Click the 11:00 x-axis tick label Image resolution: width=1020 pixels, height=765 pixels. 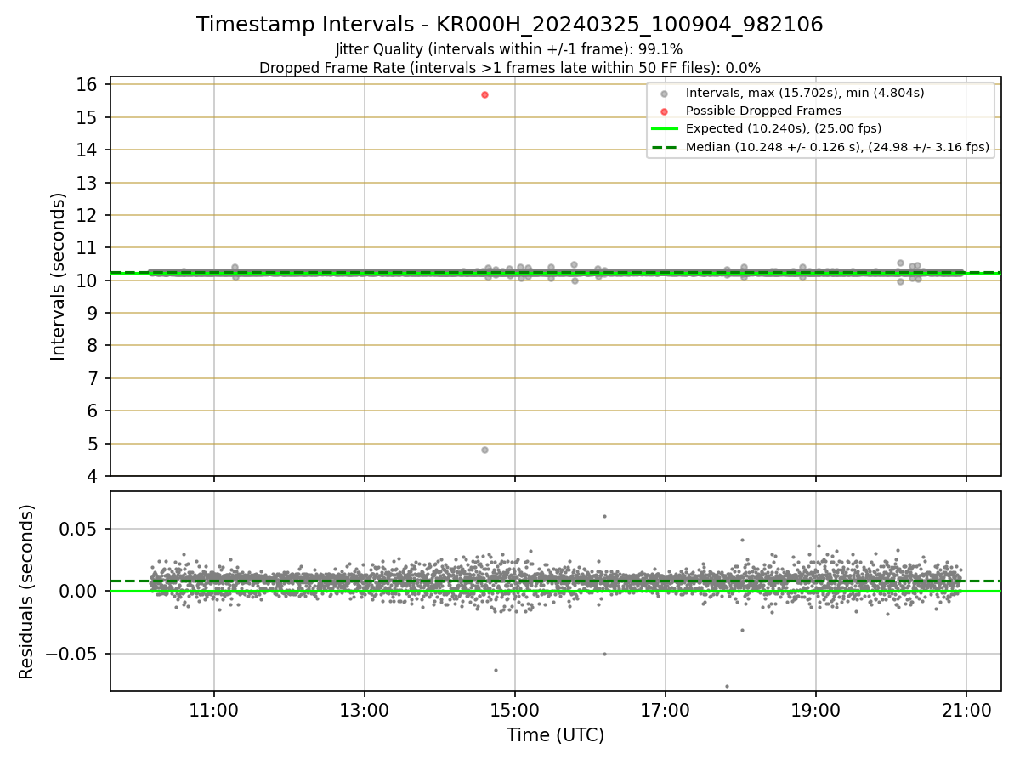coord(214,710)
